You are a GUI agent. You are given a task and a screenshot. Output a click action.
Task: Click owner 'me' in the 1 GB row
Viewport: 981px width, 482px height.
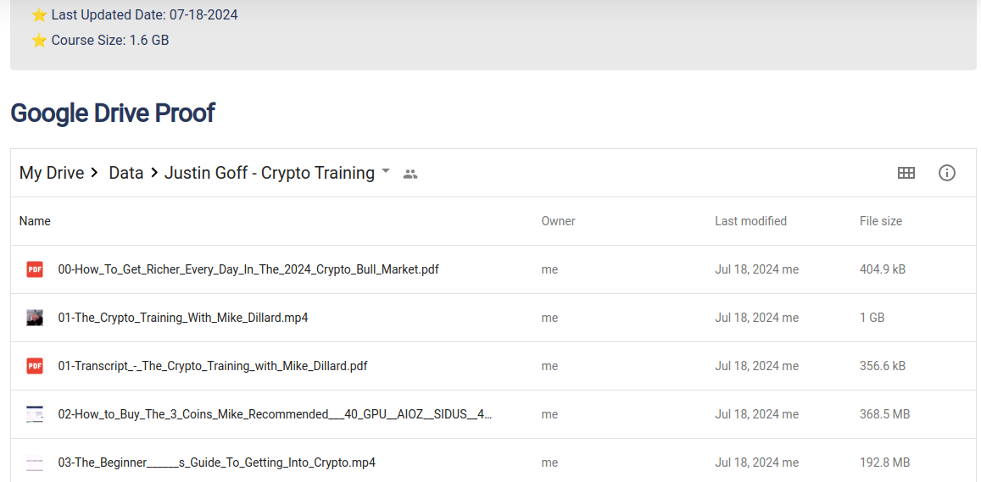click(x=549, y=318)
